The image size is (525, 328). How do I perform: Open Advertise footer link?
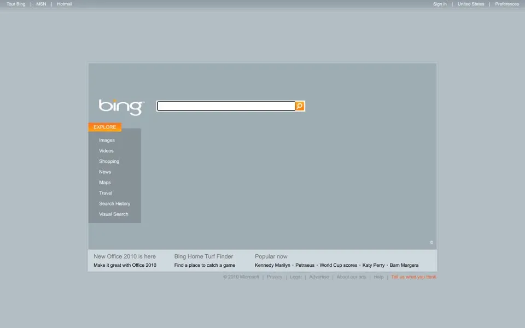point(319,277)
